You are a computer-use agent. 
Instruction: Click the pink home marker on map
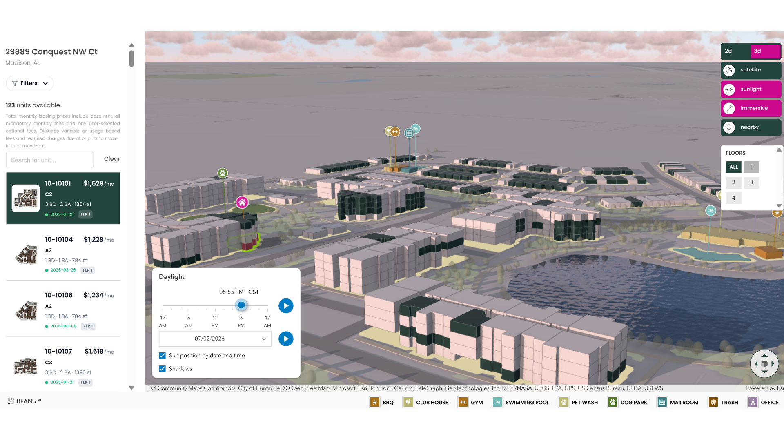pyautogui.click(x=242, y=202)
